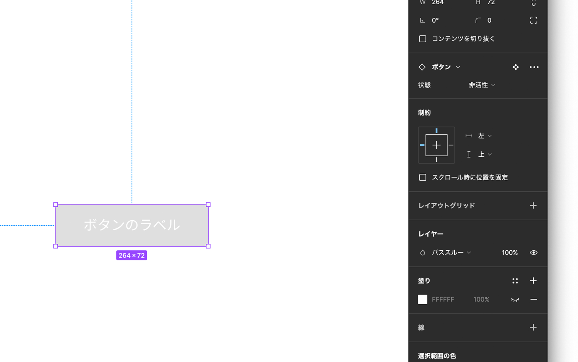Click the independent corners icon

point(534,20)
